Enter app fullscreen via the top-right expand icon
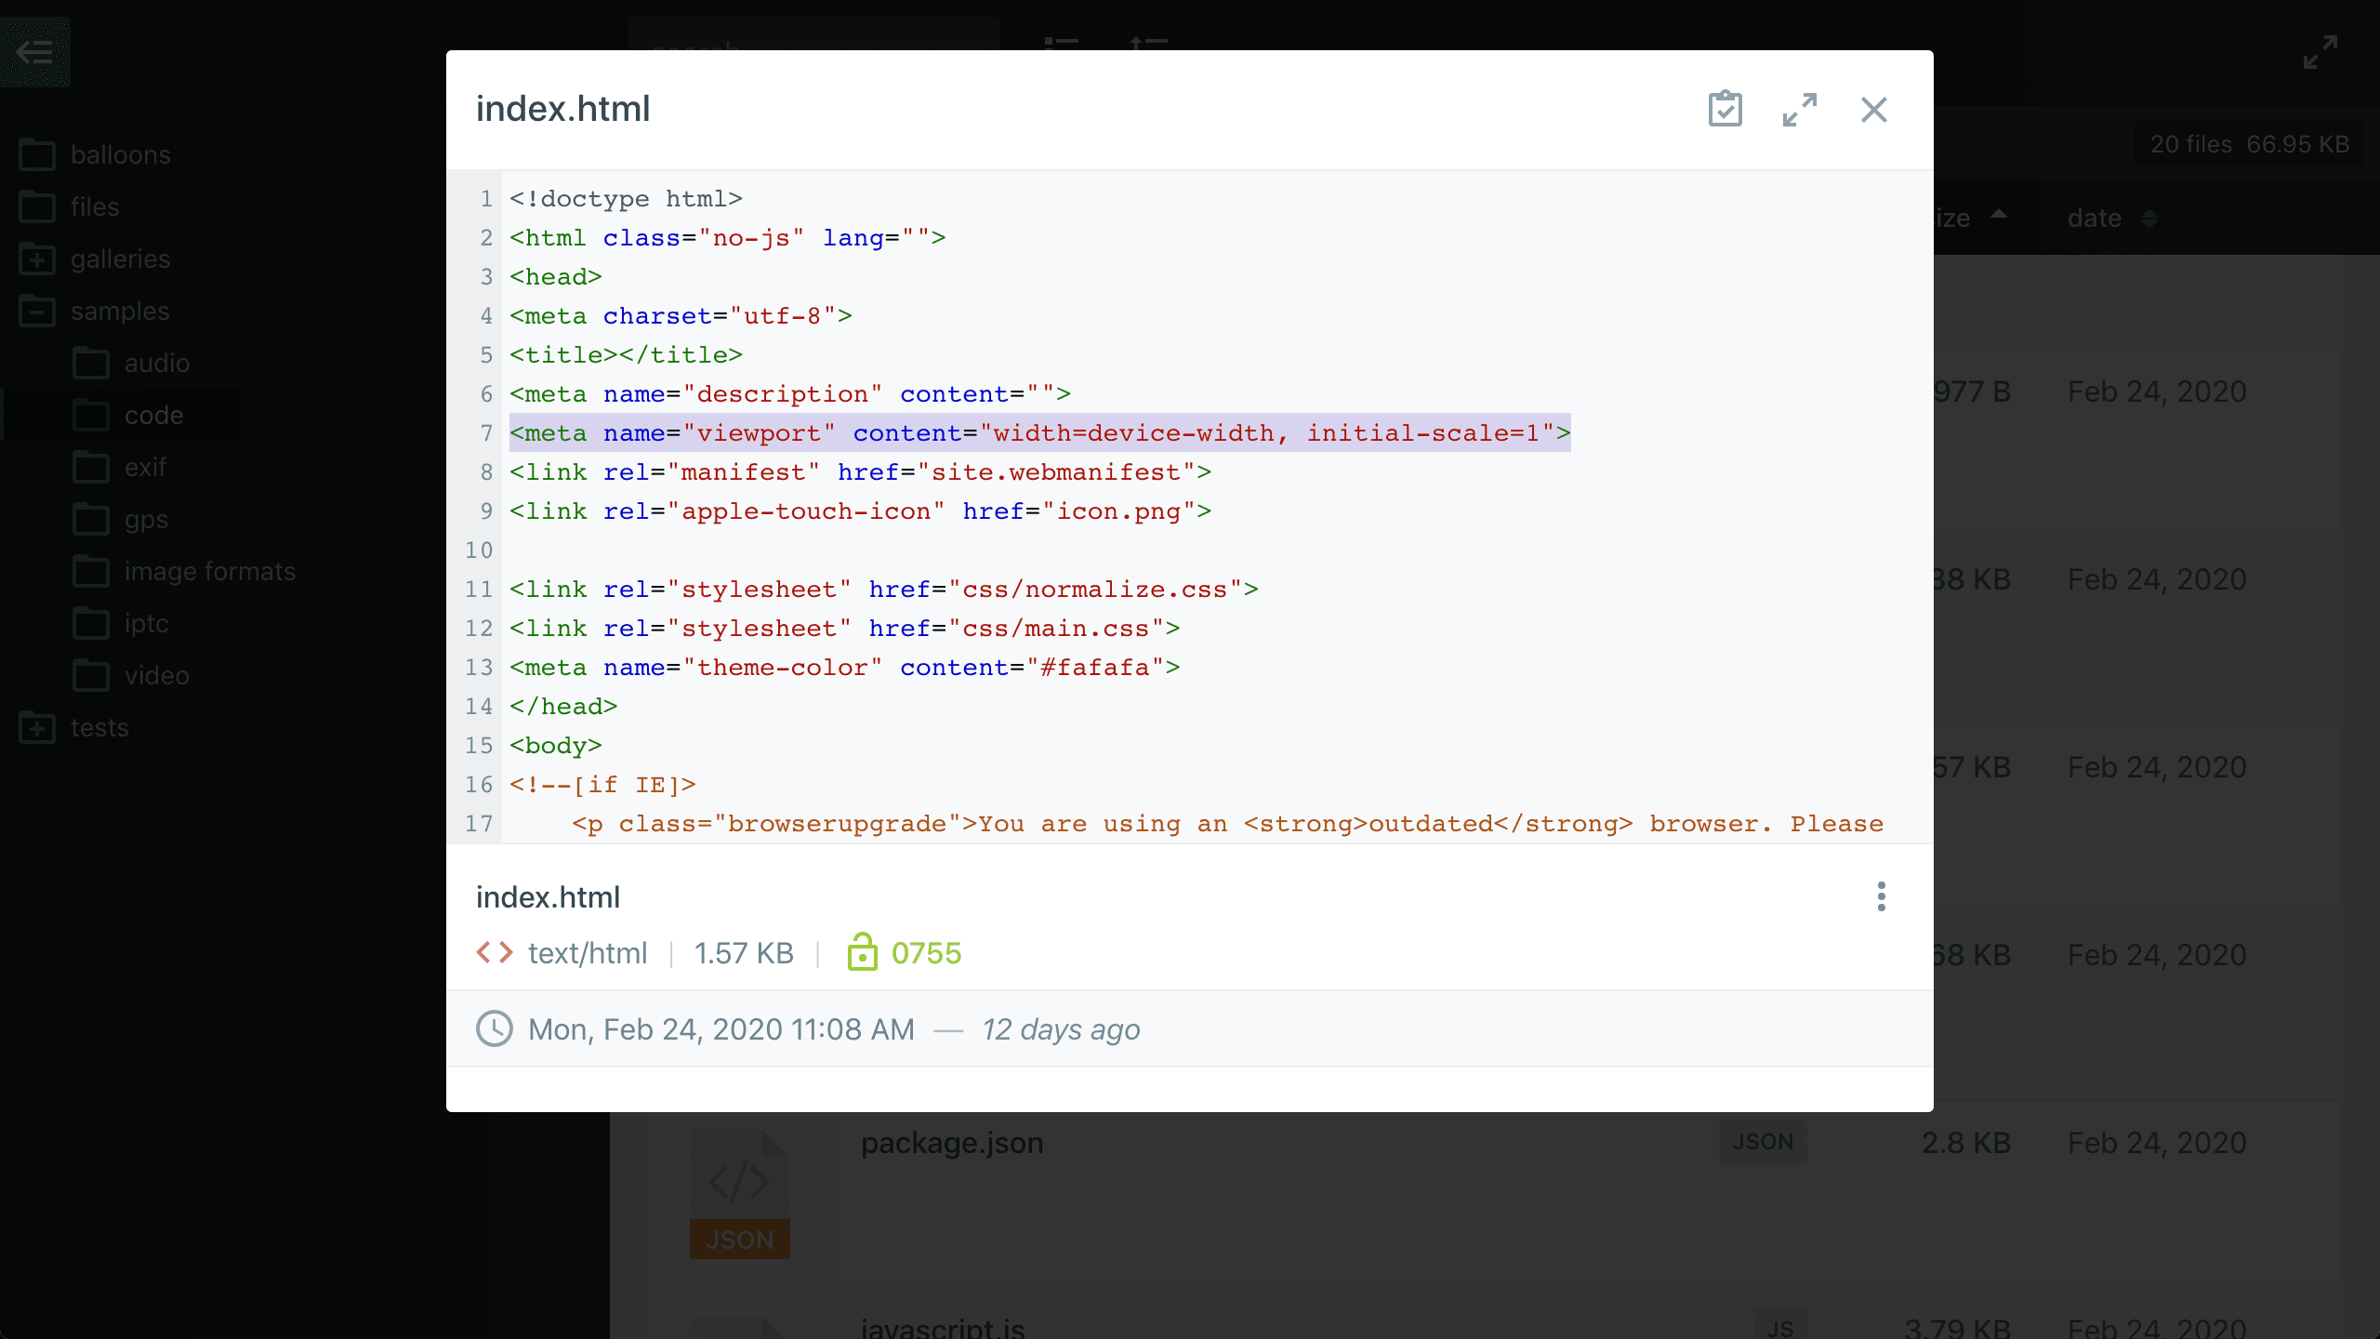The image size is (2380, 1339). (2320, 52)
